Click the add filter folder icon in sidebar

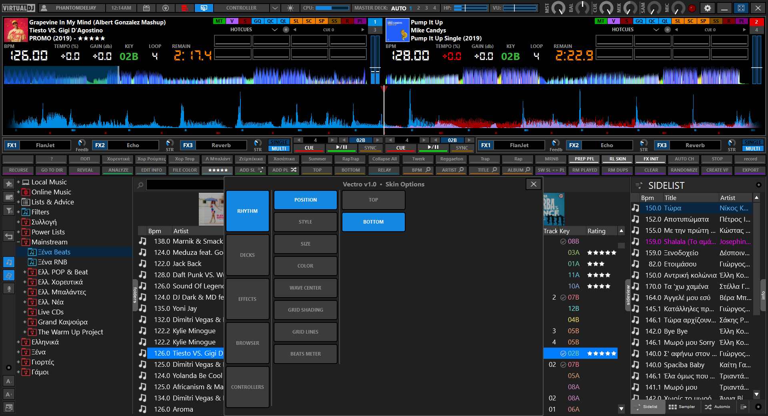click(x=9, y=210)
